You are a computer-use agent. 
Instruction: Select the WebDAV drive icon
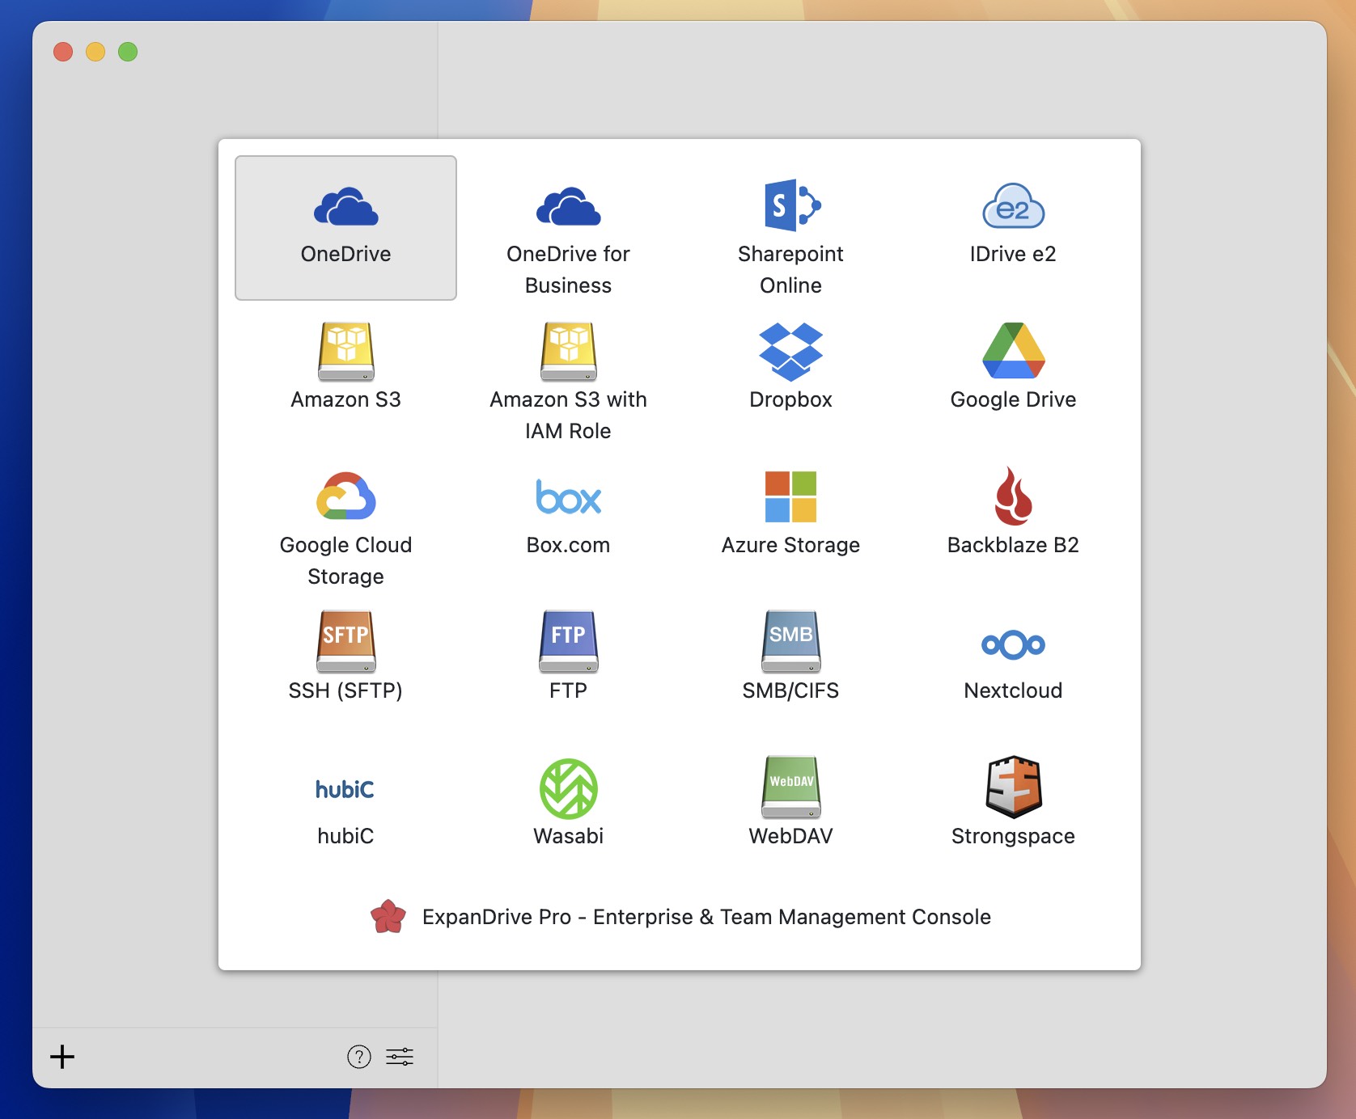[791, 787]
